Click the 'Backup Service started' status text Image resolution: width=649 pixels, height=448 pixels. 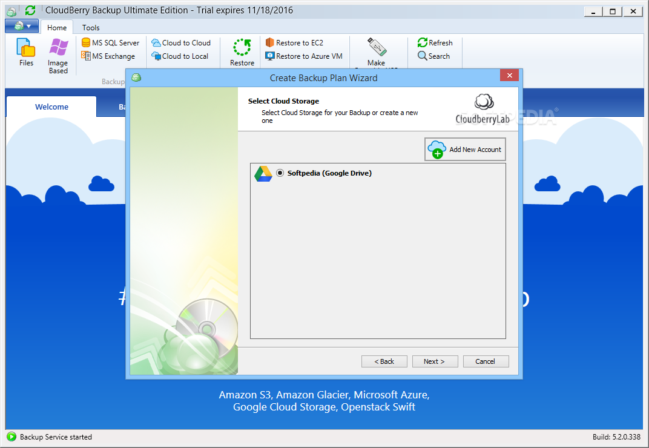tap(56, 437)
